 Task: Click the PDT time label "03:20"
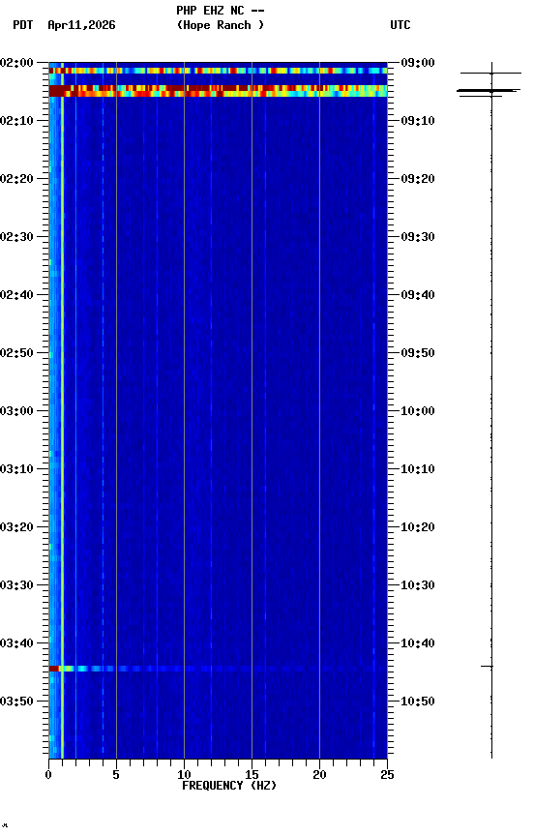coord(16,528)
